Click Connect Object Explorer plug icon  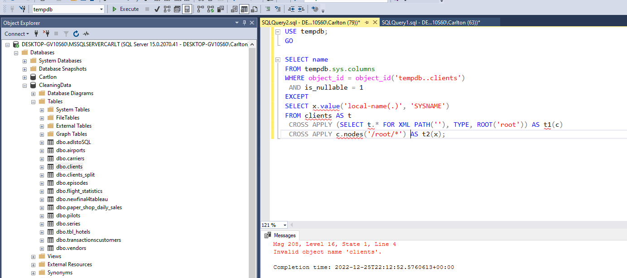click(x=36, y=34)
